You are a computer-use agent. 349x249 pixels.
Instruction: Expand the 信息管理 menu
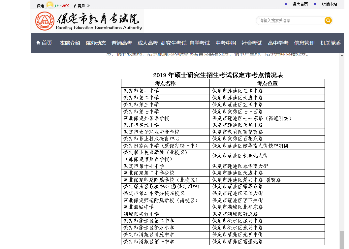(x=304, y=43)
